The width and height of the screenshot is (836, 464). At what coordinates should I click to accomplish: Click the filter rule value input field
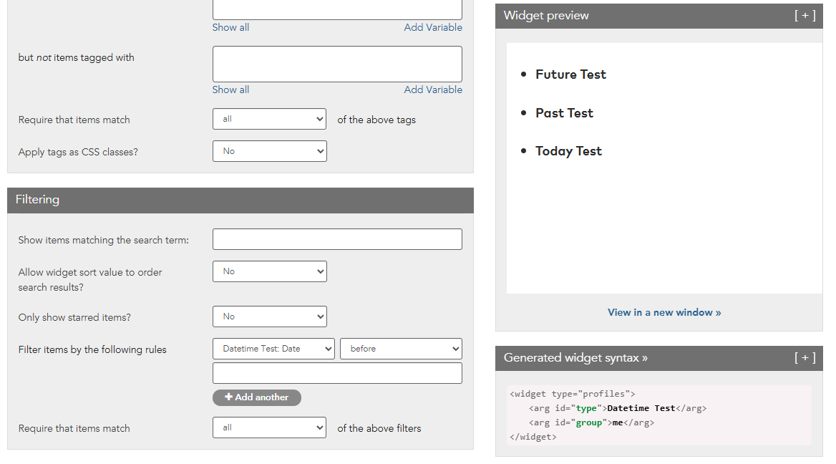(x=337, y=373)
